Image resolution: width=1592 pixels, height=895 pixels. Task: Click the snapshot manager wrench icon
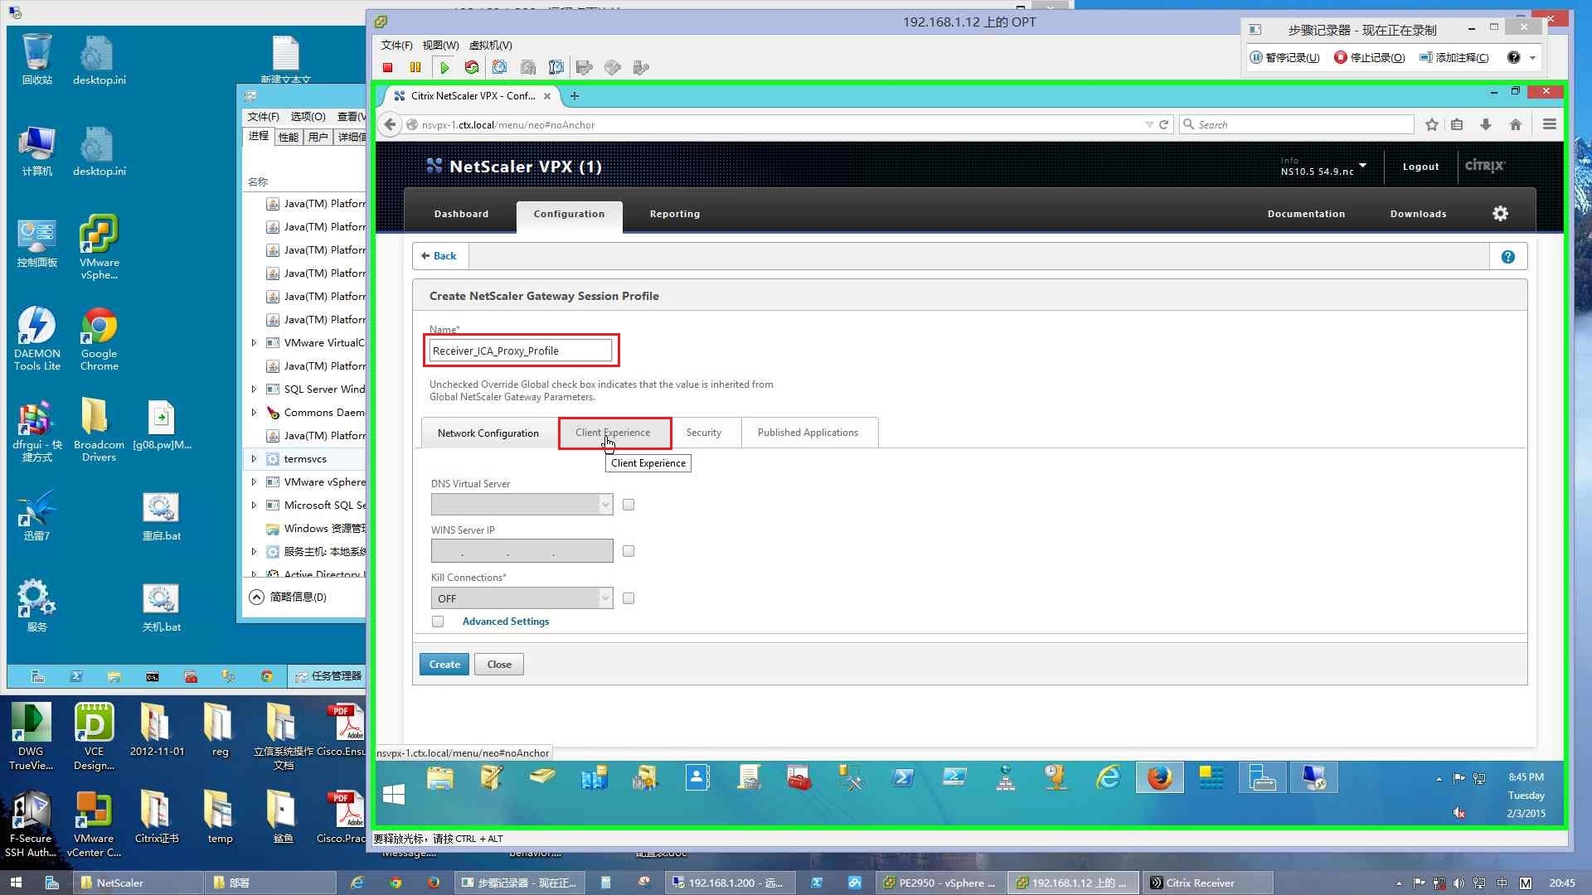click(556, 68)
